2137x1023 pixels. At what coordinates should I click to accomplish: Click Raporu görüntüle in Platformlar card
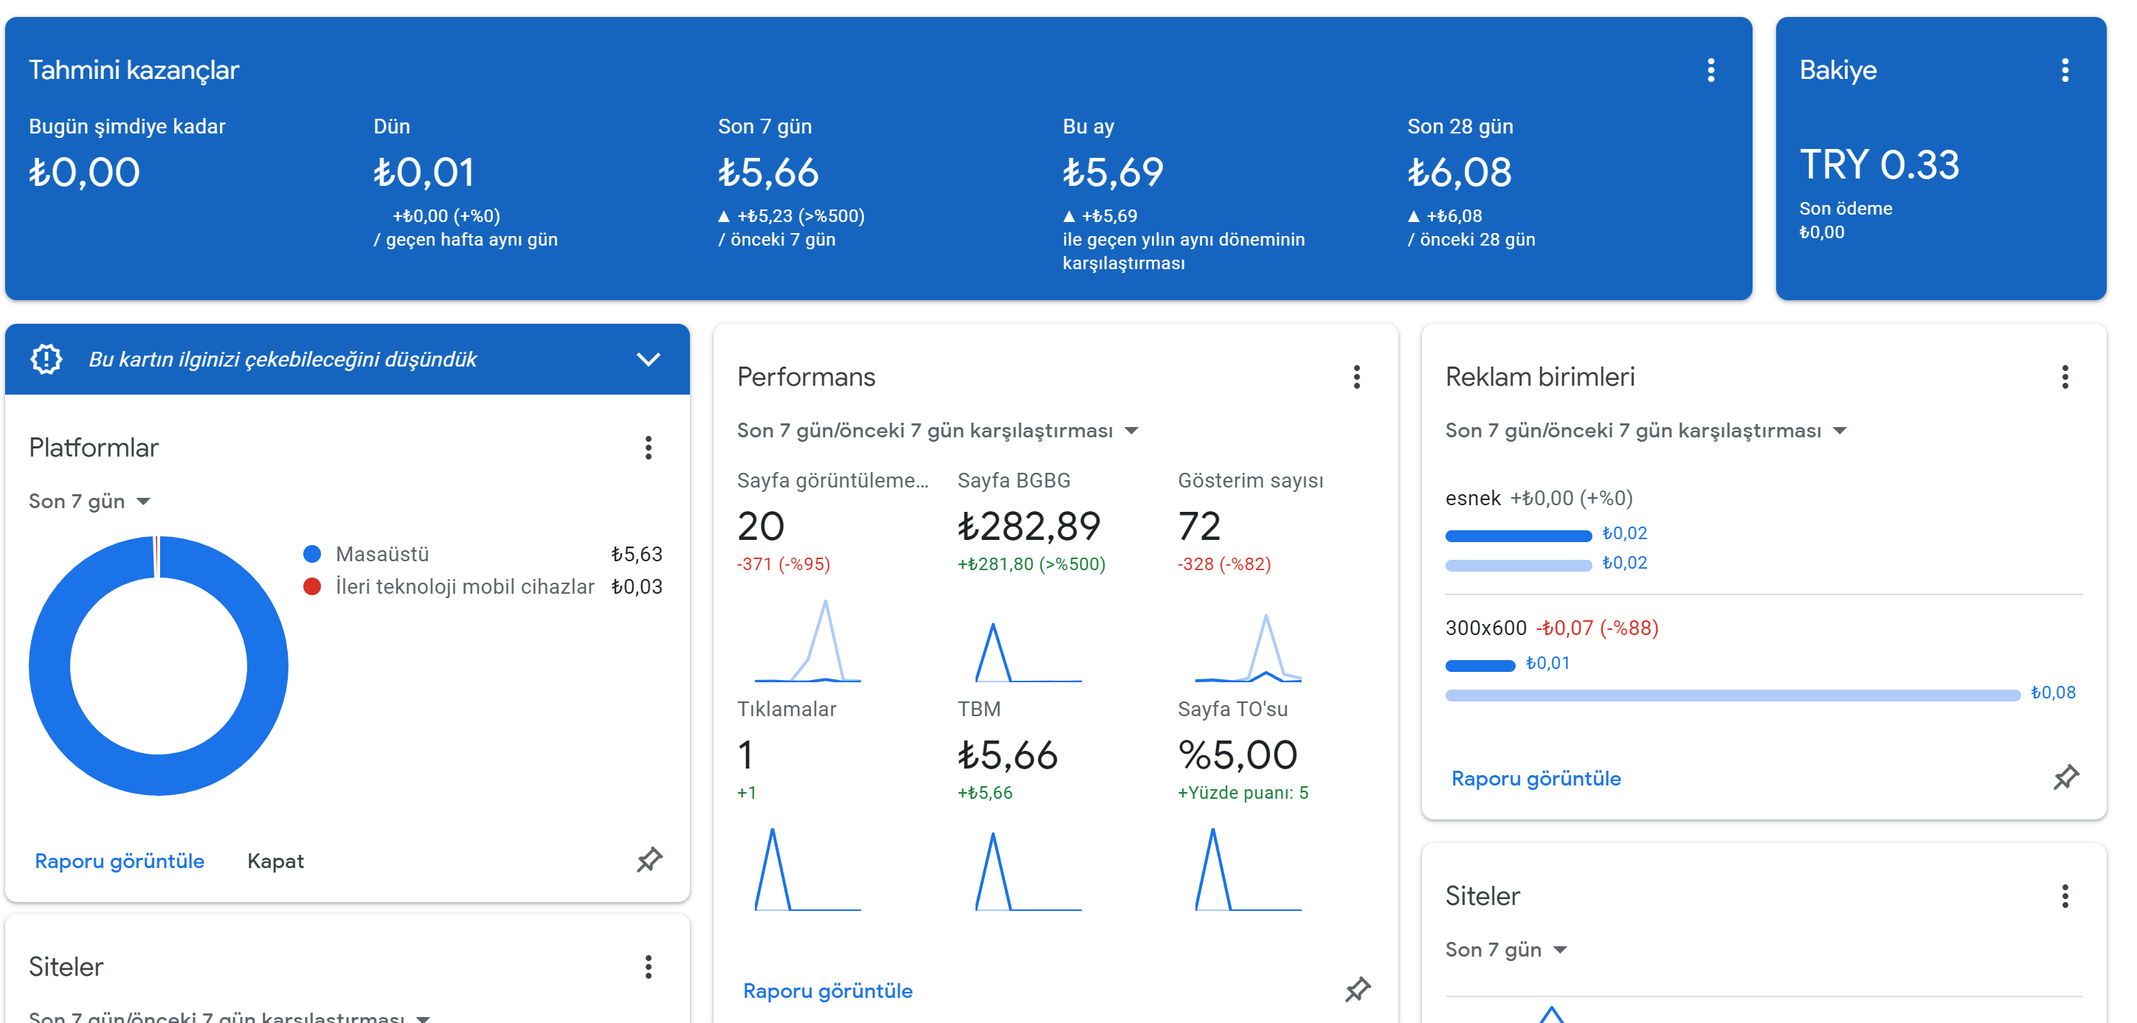click(120, 861)
